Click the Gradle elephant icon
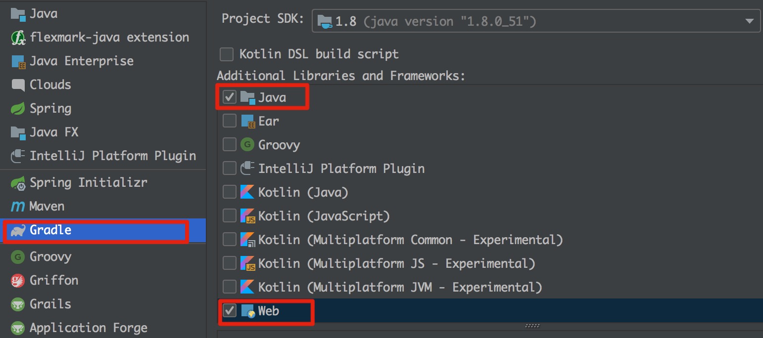Screen dimensions: 763x338 click(x=18, y=230)
